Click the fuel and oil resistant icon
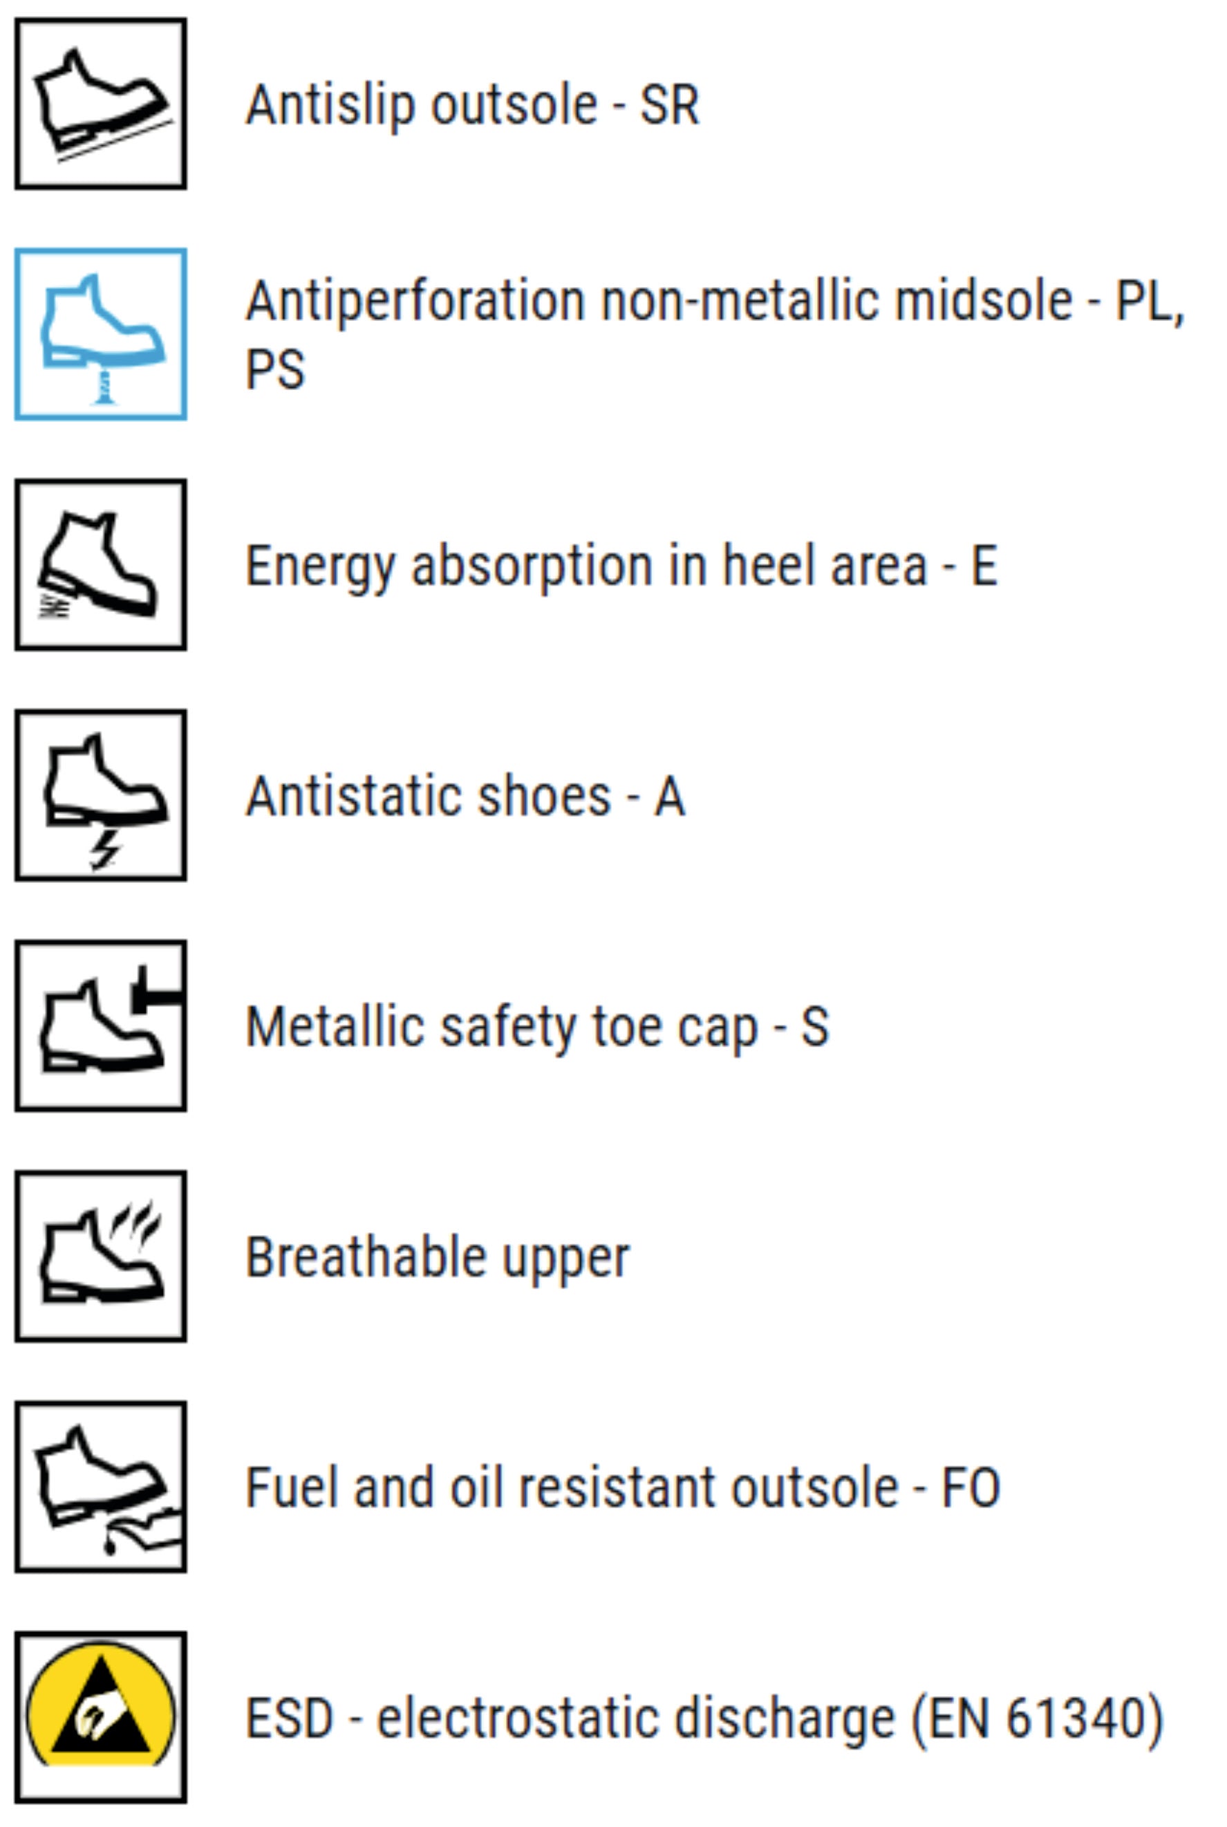 tap(100, 1487)
